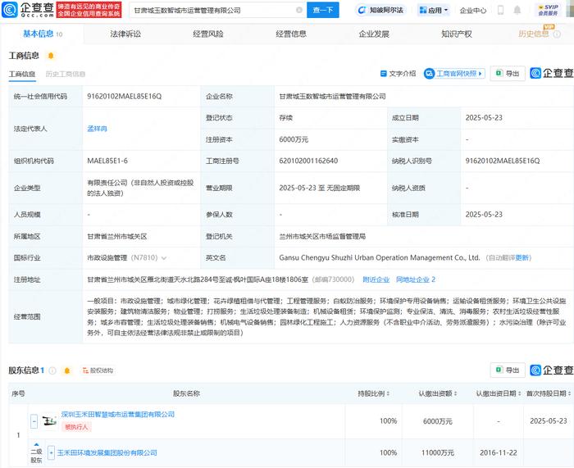574x468 pixels.
Task: Go to 企业中心
Action: pyautogui.click(x=473, y=11)
